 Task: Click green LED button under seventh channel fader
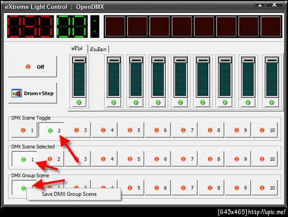point(248,103)
